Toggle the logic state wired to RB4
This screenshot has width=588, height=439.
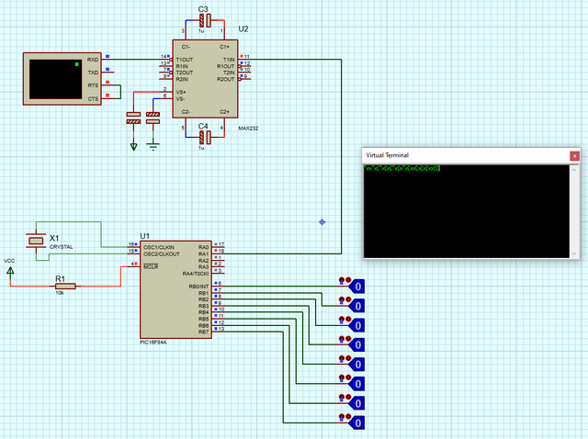(x=357, y=365)
